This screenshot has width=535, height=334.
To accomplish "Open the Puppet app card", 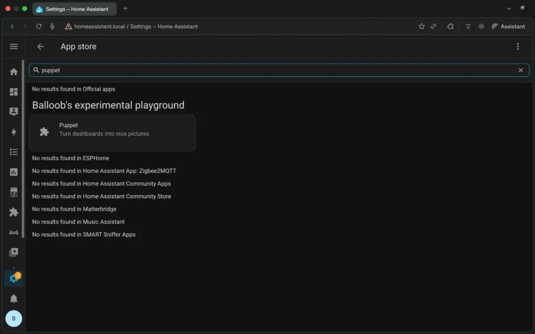I will (112, 133).
